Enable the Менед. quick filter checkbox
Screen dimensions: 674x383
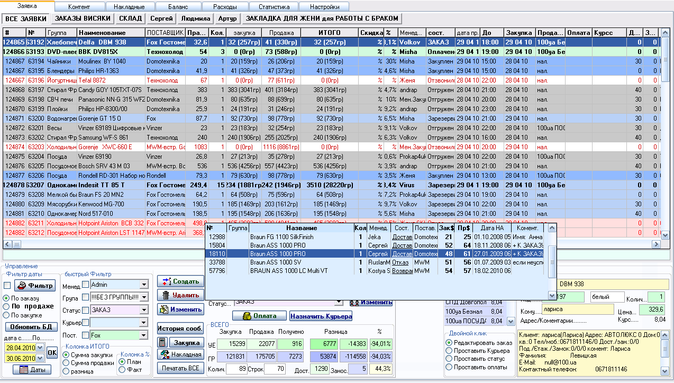point(85,285)
